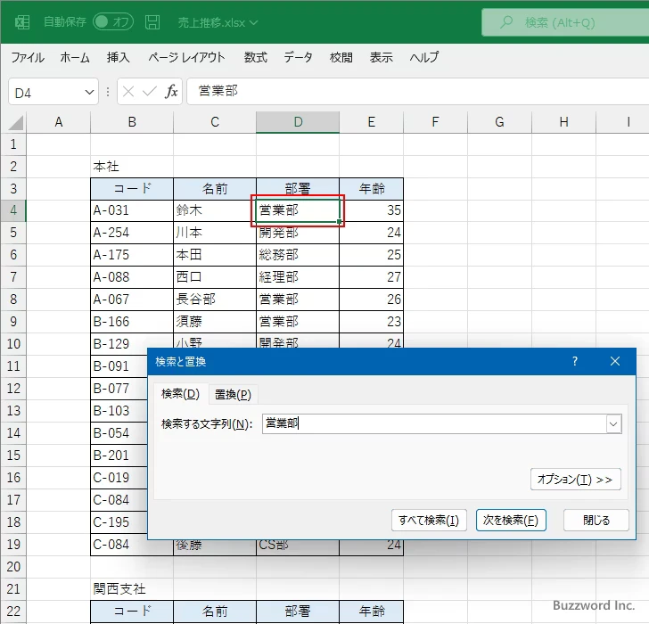Viewport: 649px width, 624px height.
Task: Close the Find and Replace dialog with X
Action: point(614,361)
